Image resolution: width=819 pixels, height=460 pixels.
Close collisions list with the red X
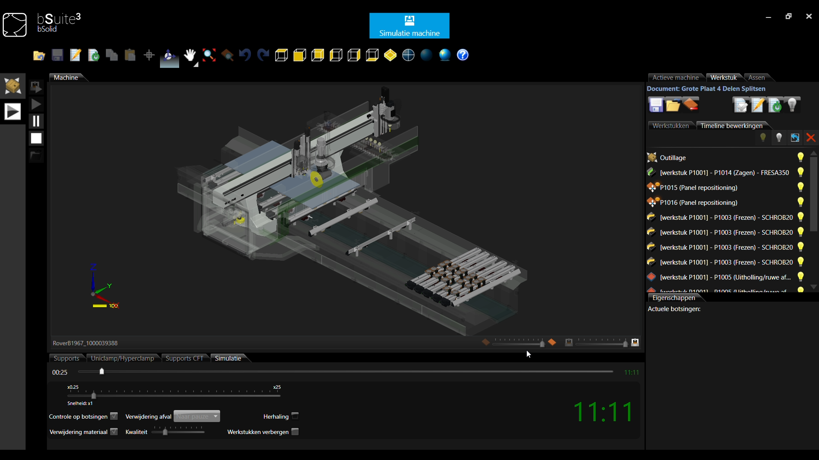pyautogui.click(x=811, y=138)
